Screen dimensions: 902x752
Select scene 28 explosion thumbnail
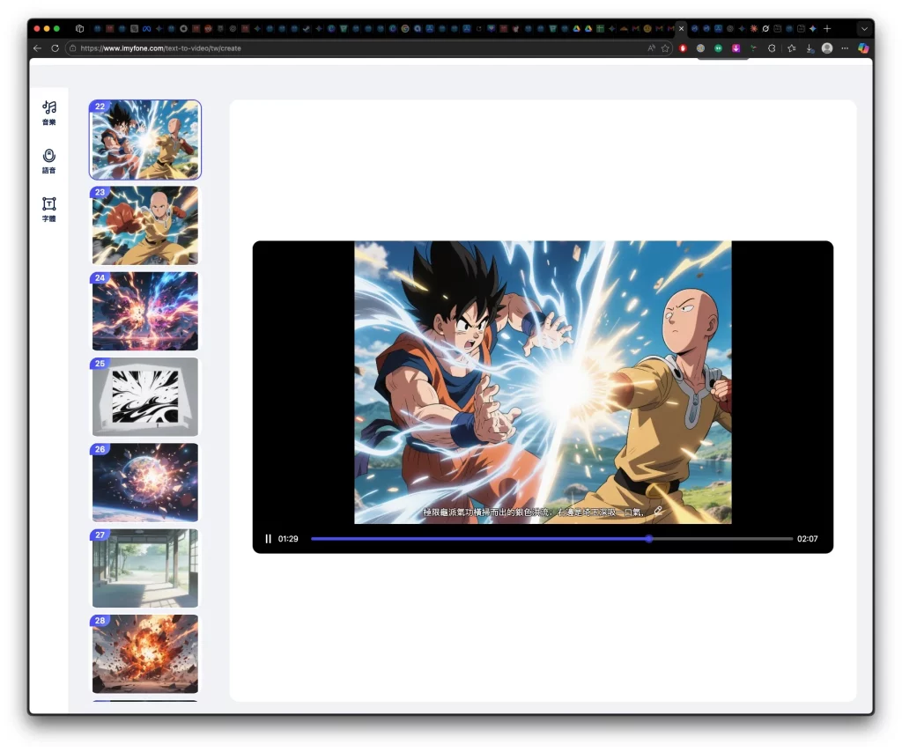(145, 653)
